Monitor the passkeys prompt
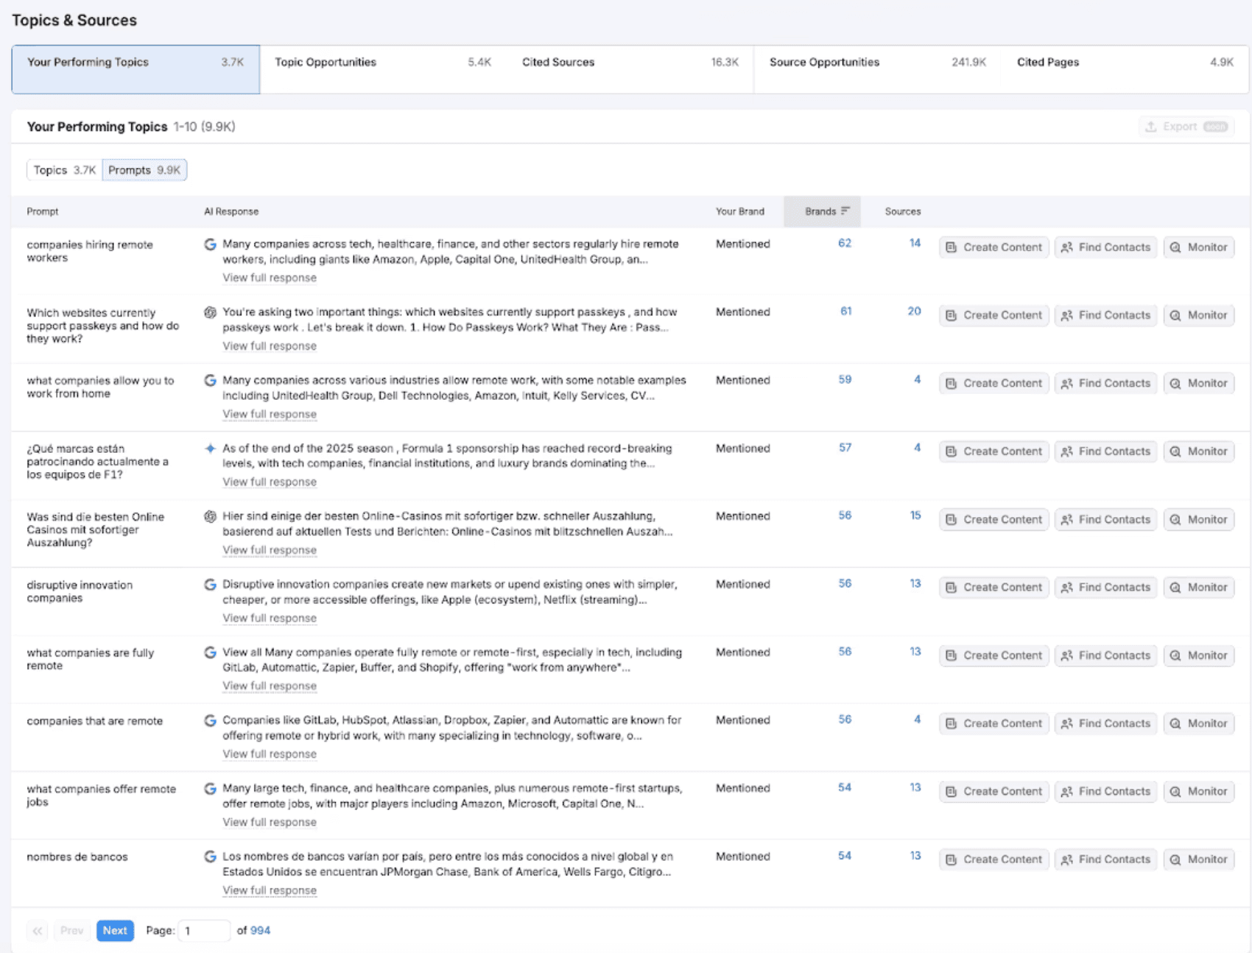The image size is (1252, 953). [1199, 315]
